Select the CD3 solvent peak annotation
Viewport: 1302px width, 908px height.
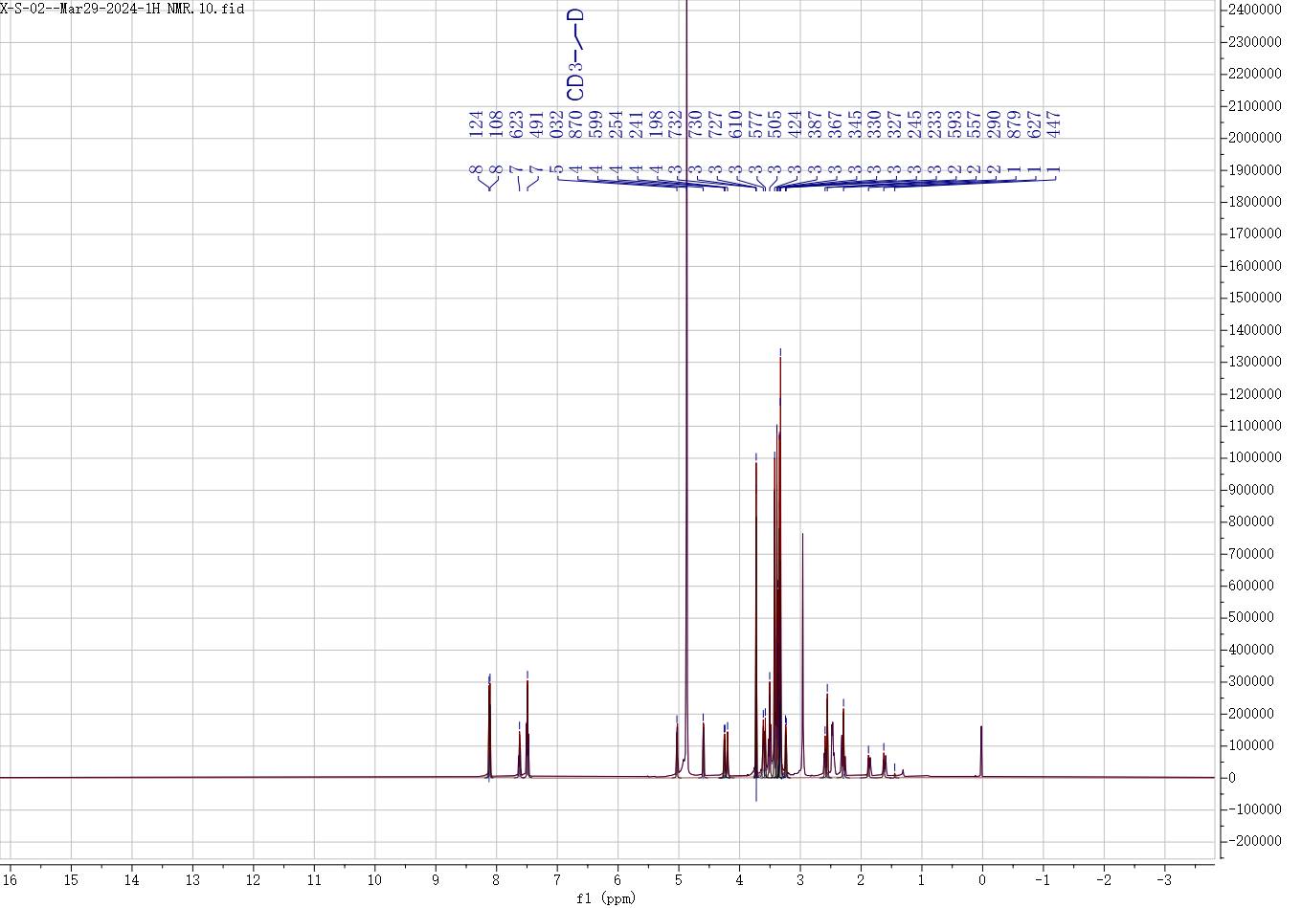coord(575,55)
